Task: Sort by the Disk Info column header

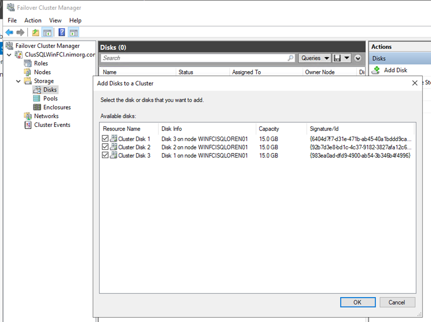Action: pos(207,129)
